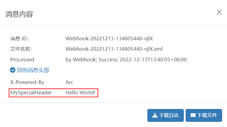This screenshot has height=127, width=227.
Task: Click the file name ending in .xml
Action: pos(114,49)
